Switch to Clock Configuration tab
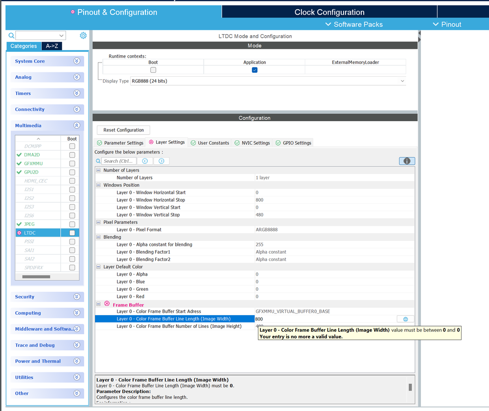489x411 pixels. click(329, 12)
